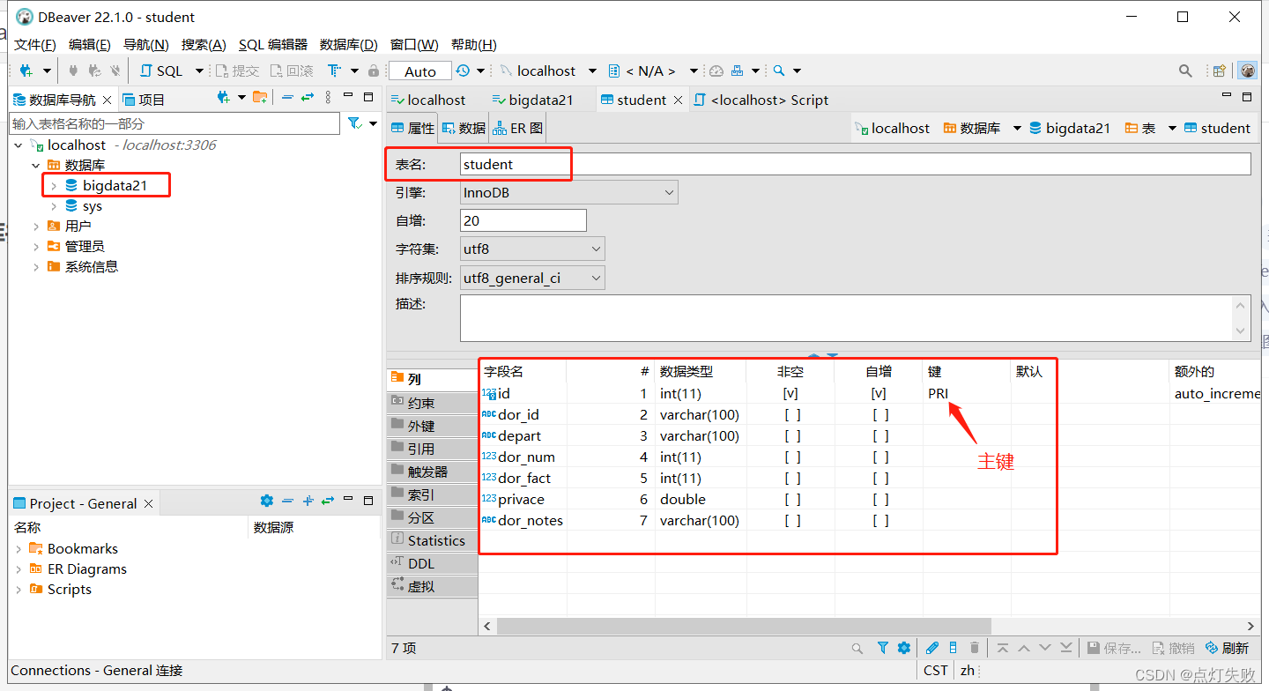Switch to the ER 图 tab

click(x=518, y=128)
